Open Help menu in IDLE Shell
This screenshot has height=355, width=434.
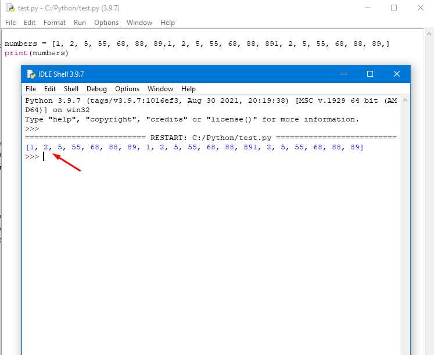(188, 89)
